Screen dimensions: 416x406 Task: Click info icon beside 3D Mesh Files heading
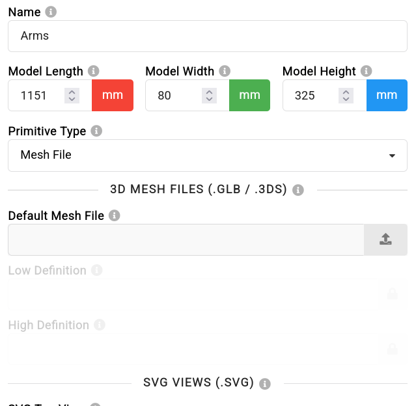(298, 190)
